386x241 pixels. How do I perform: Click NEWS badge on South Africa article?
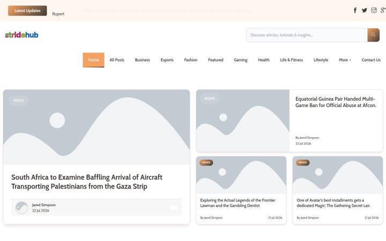(19, 100)
